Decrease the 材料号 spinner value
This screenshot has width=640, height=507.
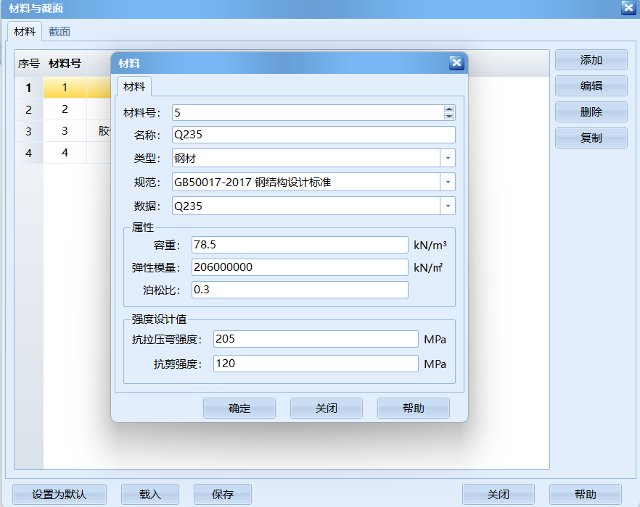pos(449,116)
